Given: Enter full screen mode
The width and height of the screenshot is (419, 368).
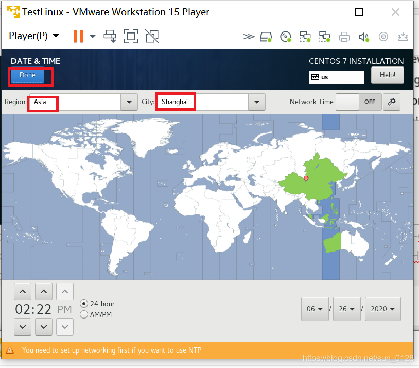Looking at the screenshot, I should point(131,36).
